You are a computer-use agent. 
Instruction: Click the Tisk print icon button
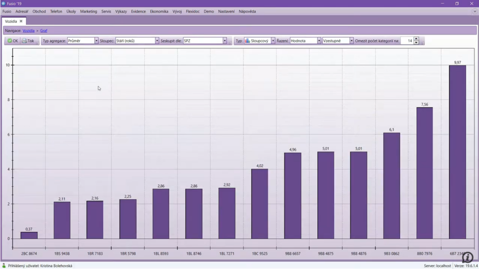28,41
